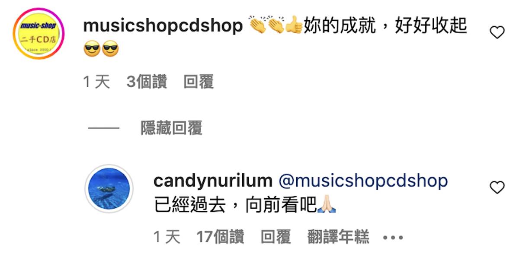View who gave 17個讚
The image size is (519, 273).
(x=221, y=237)
